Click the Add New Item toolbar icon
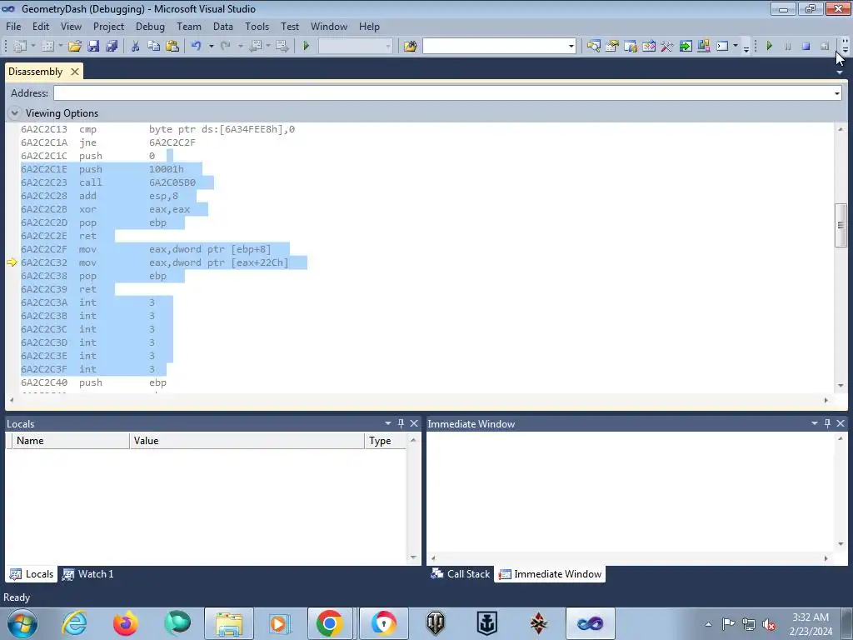The image size is (853, 640). coord(47,47)
